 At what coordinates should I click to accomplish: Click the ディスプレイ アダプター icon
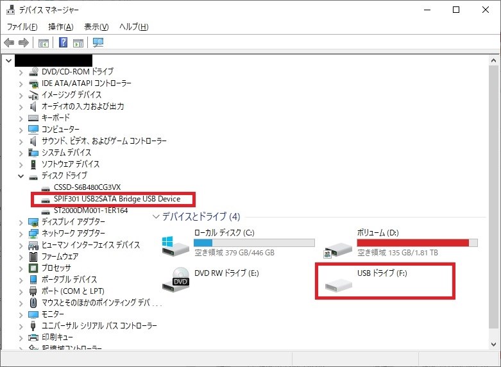coord(33,222)
